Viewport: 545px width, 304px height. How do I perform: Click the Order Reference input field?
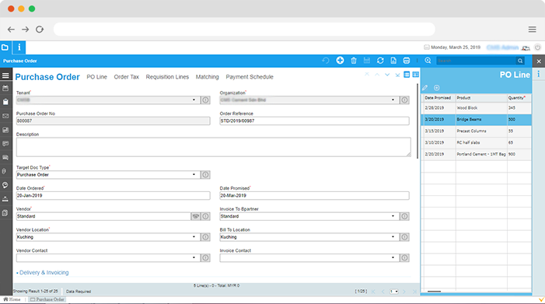[314, 121]
